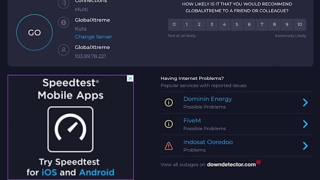Close the Speedtest Mobile Apps ad

130,79
